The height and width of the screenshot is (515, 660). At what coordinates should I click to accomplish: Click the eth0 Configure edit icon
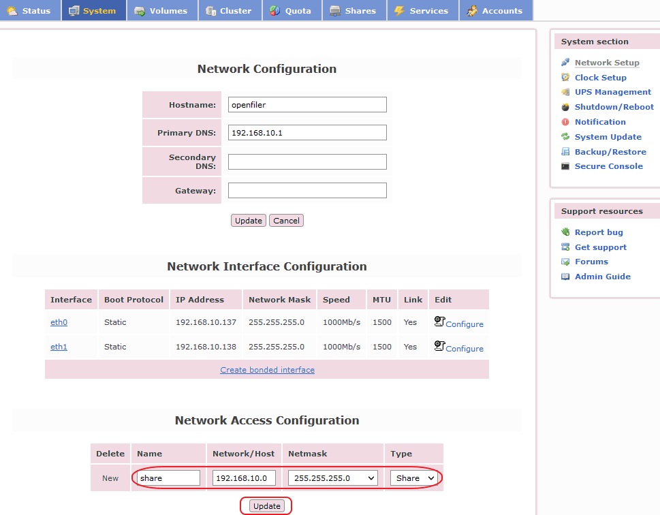click(x=439, y=322)
